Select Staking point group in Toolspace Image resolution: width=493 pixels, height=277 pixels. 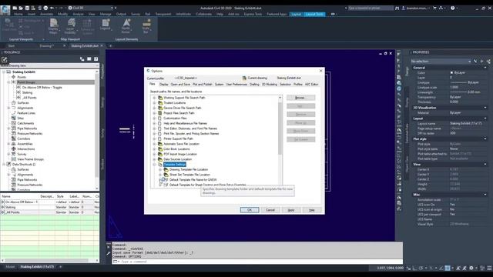28,92
